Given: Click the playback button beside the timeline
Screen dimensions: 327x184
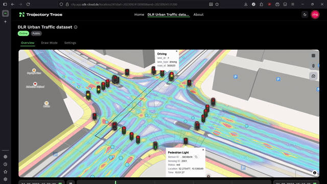Looking at the screenshot, I should (71, 182).
